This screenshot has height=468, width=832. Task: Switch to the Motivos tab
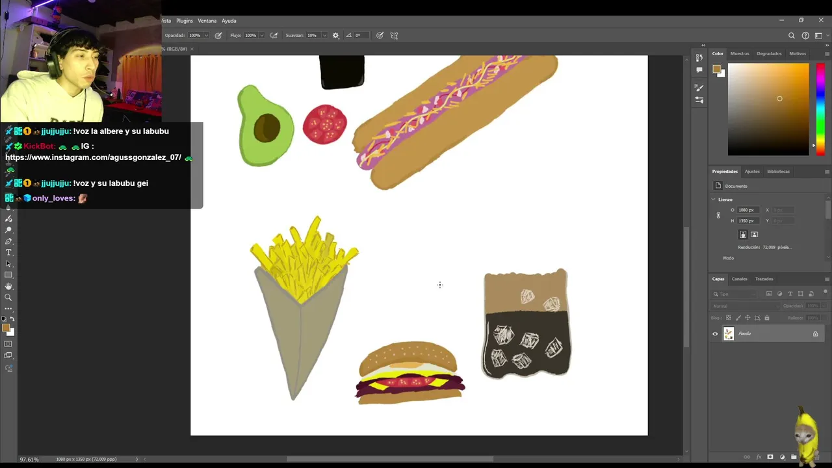798,53
